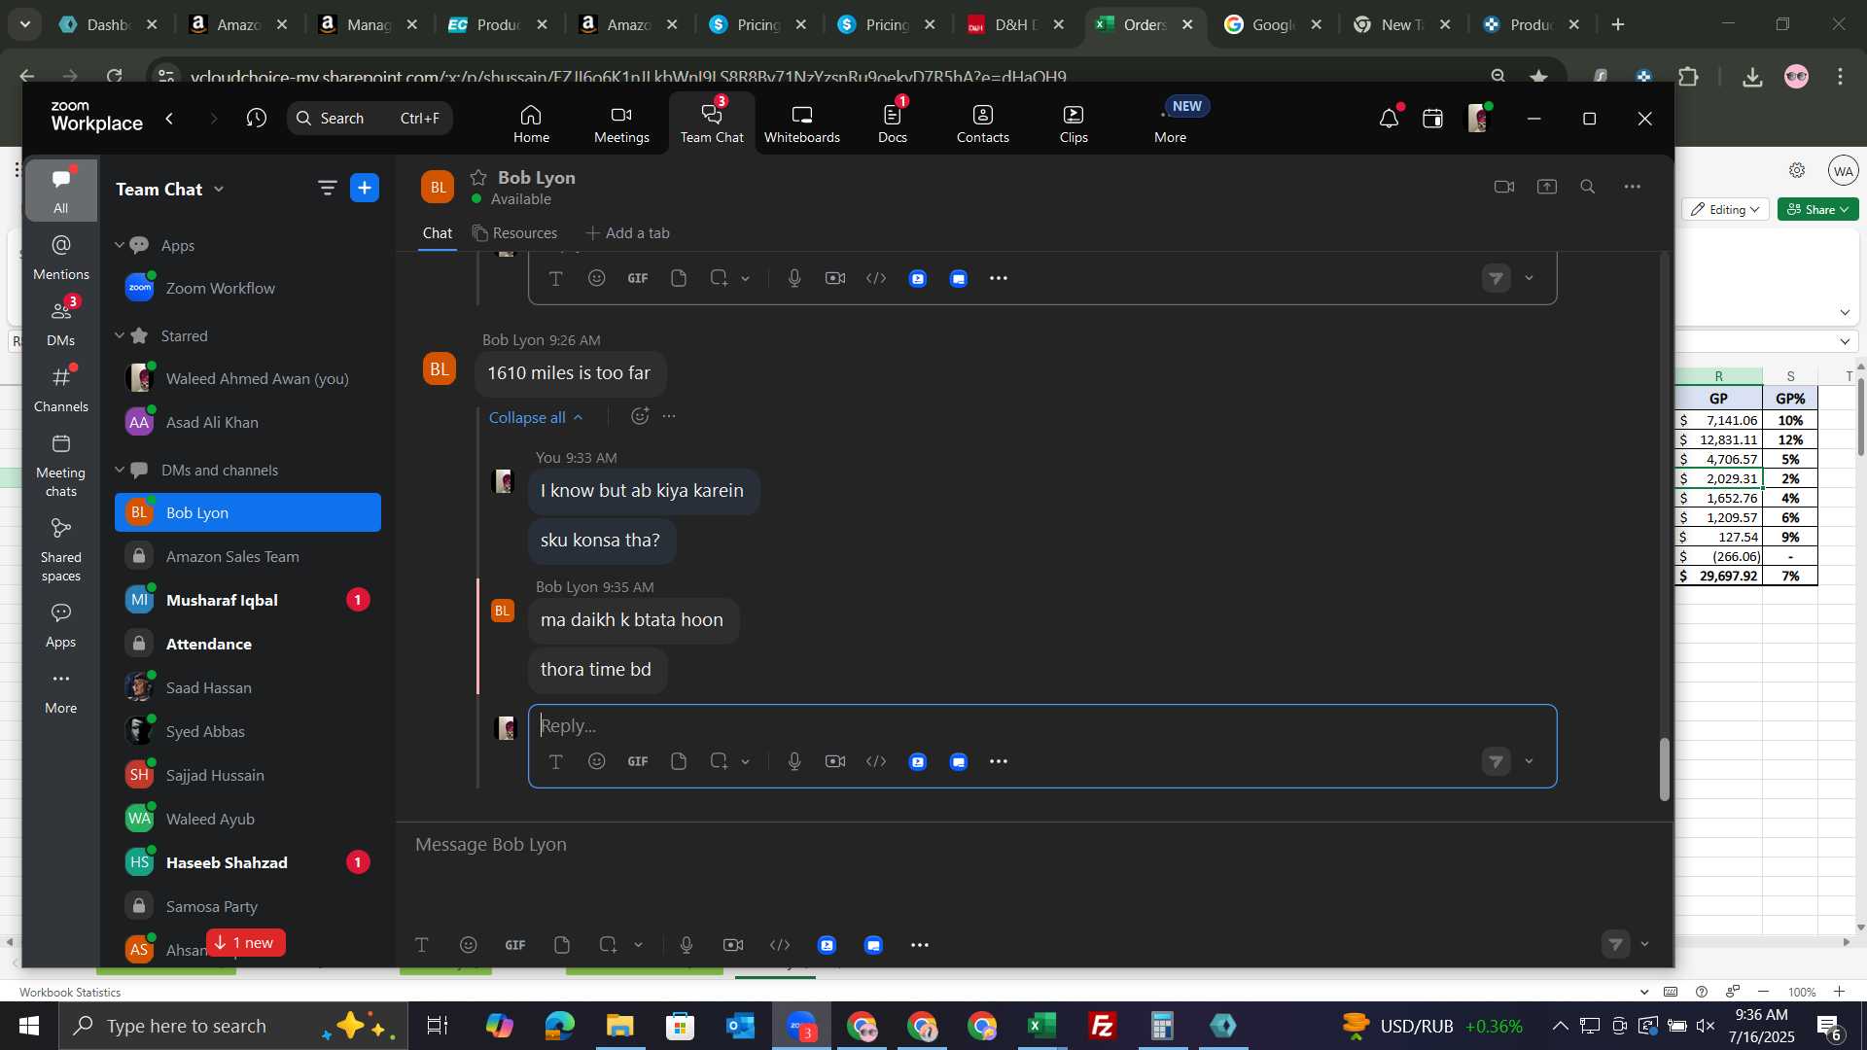Open GIF picker in reply box
Image resolution: width=1867 pixels, height=1050 pixels.
click(x=638, y=761)
